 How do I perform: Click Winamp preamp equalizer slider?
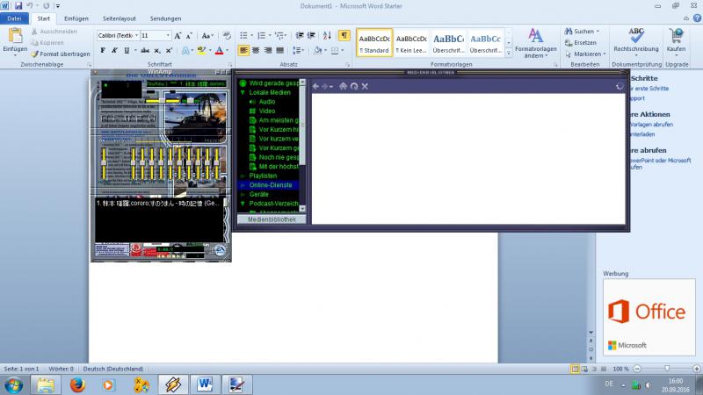coord(104,163)
